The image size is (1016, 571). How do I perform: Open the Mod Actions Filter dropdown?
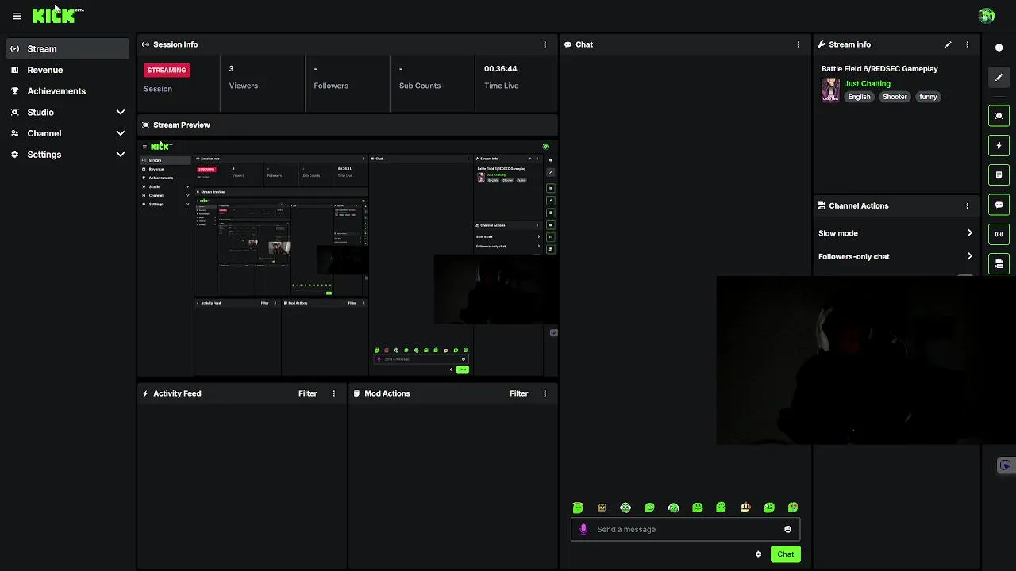coord(519,393)
